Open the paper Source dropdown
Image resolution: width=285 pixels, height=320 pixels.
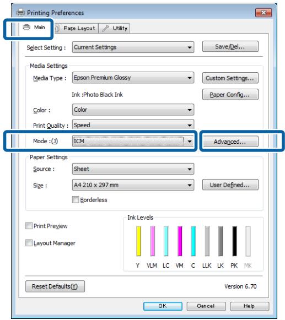coord(133,169)
